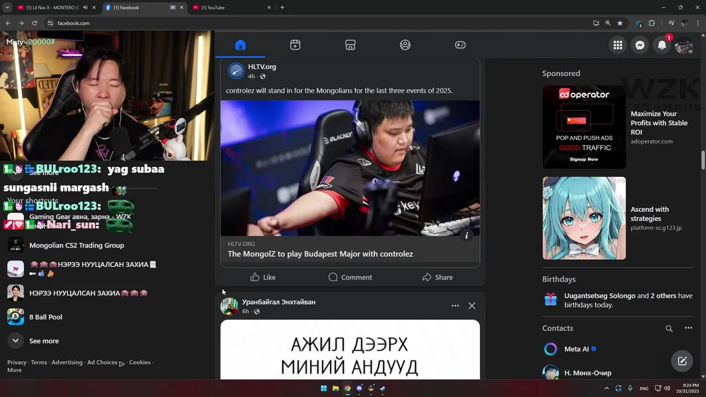Screen dimensions: 706x397
Task: Switch to the (1) YouTube tab
Action: point(232,8)
